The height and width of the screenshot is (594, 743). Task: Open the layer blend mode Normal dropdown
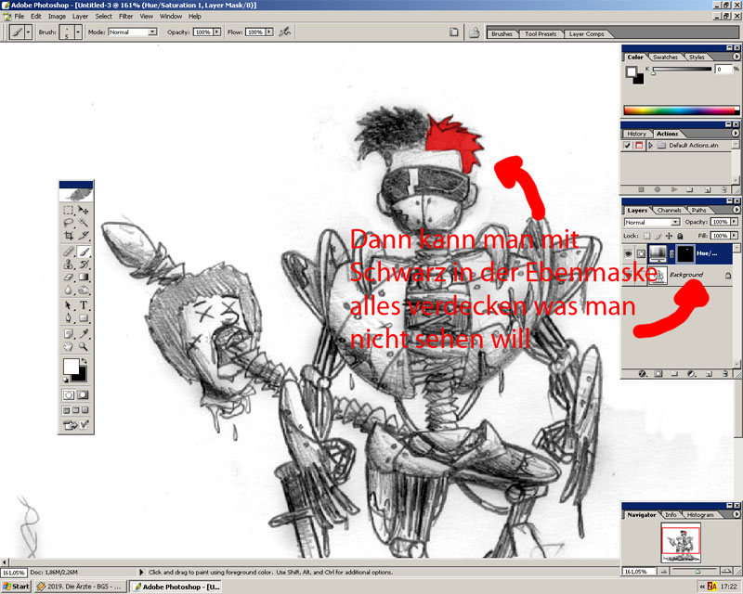[x=648, y=223]
